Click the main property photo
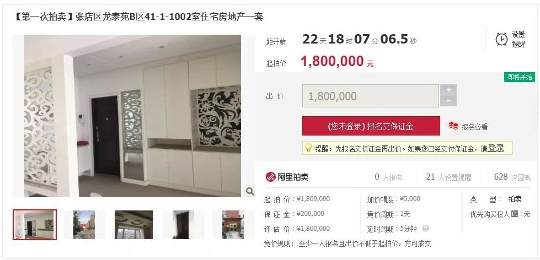The width and height of the screenshot is (540, 260). pyautogui.click(x=132, y=116)
